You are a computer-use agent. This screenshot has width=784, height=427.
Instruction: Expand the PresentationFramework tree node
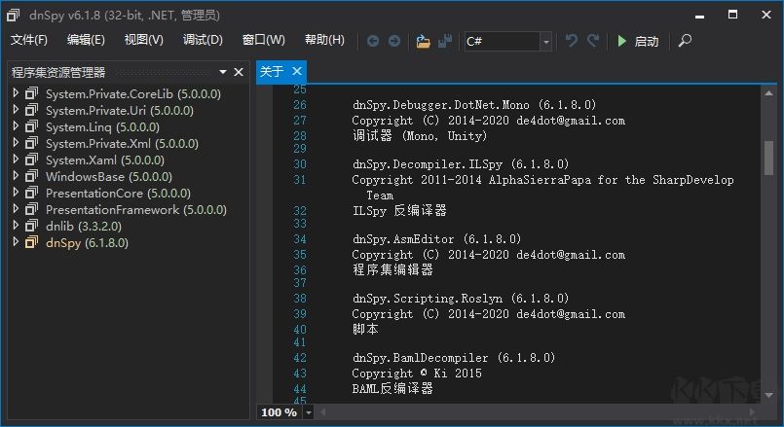pos(16,209)
